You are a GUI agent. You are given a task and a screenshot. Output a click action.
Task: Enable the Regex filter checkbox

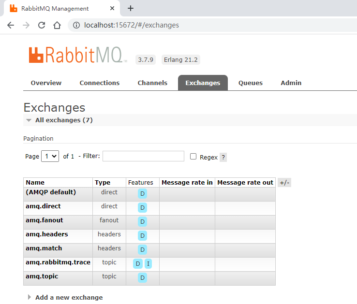193,156
